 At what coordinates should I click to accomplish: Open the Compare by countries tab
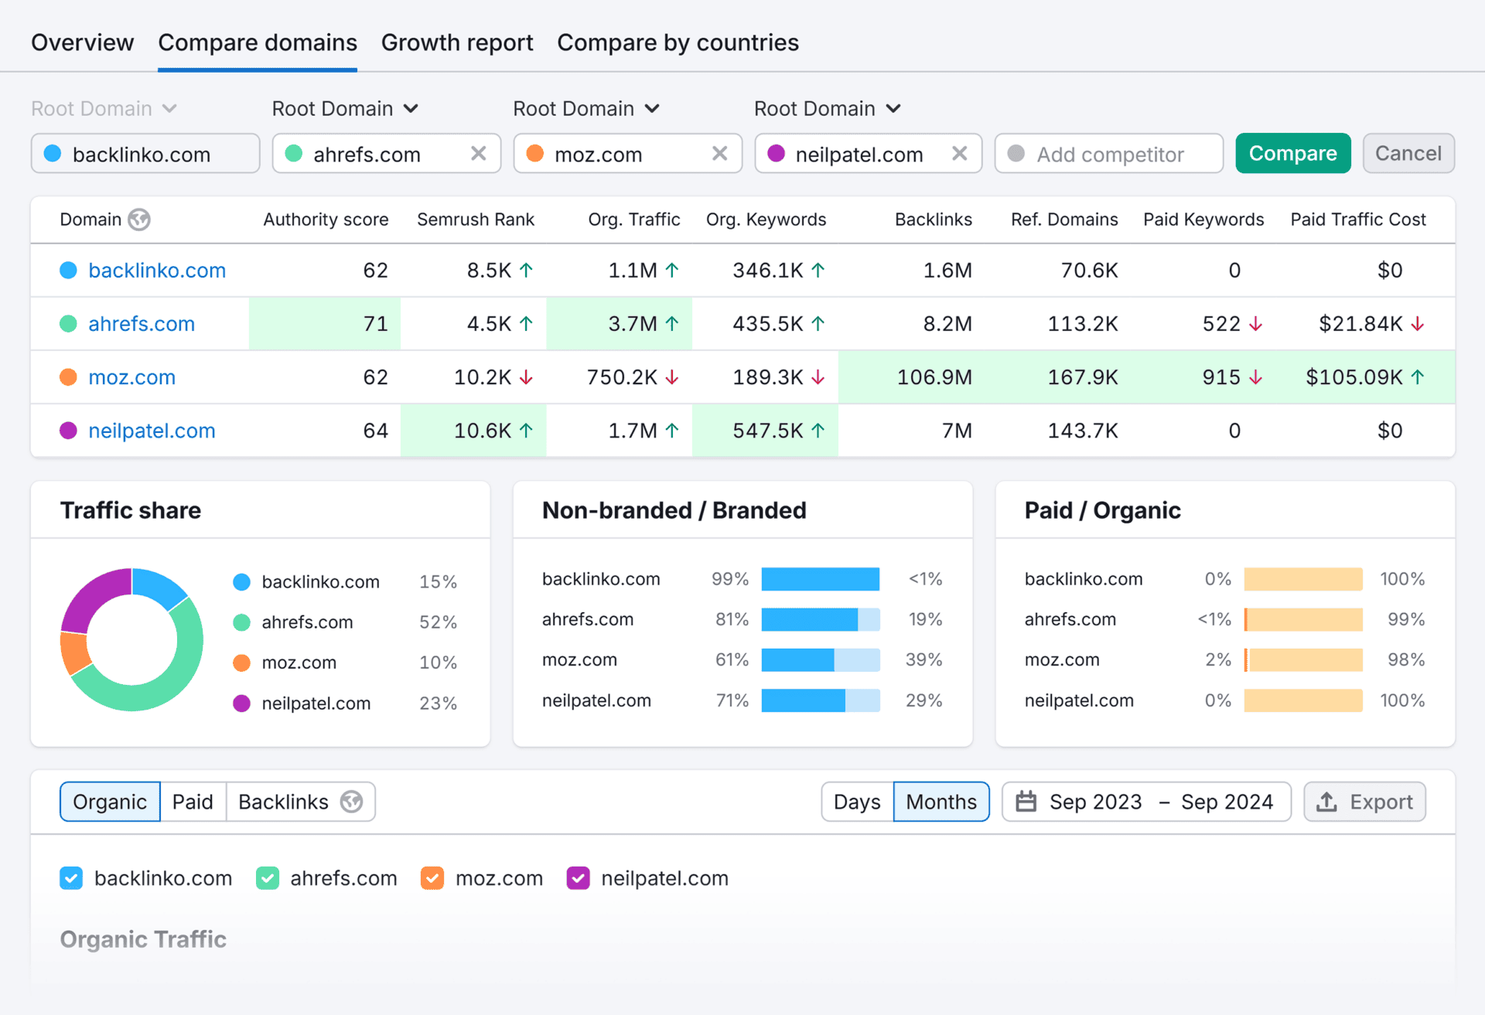(x=678, y=43)
